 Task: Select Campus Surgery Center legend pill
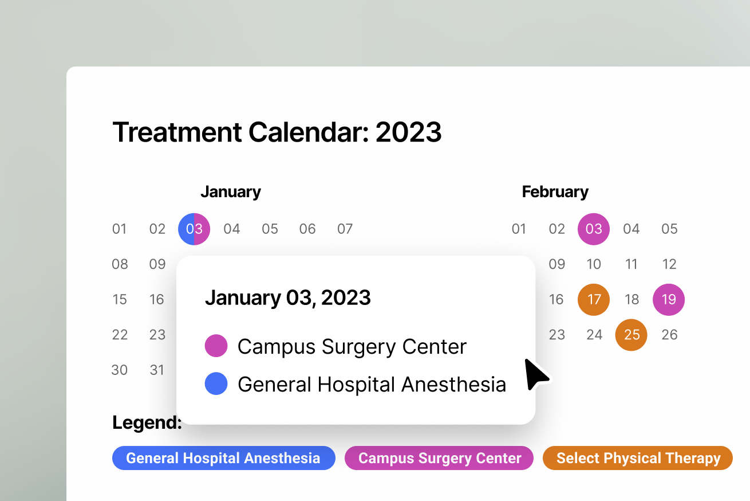[x=439, y=458]
